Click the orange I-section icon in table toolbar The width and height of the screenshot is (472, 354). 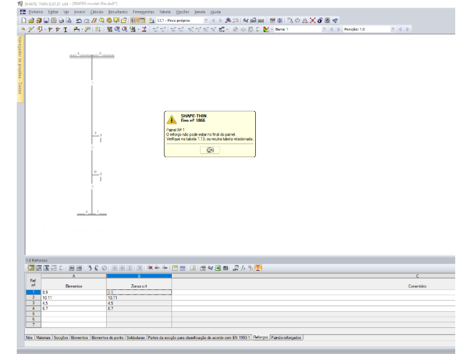pos(258,268)
